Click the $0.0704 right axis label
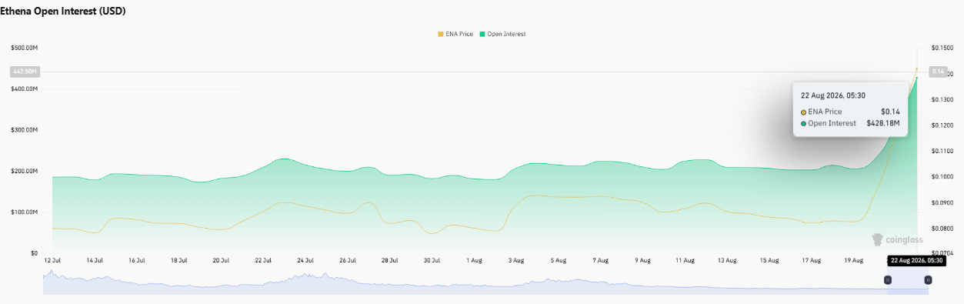This screenshot has height=304, width=964. 942,252
